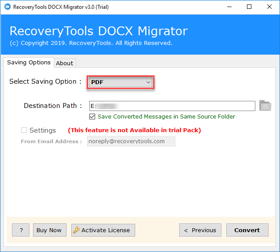The width and height of the screenshot is (280, 252).
Task: Open the Select Saving Option PDF dropdown
Action: point(120,82)
